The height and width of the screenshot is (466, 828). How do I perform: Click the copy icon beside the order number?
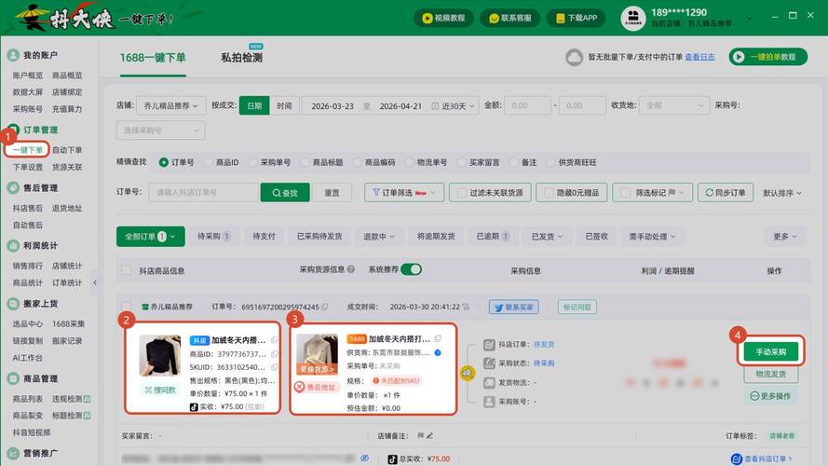click(x=325, y=307)
